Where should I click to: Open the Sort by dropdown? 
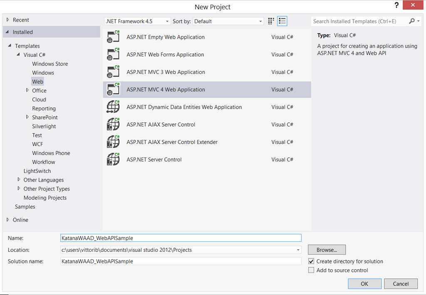click(x=228, y=21)
